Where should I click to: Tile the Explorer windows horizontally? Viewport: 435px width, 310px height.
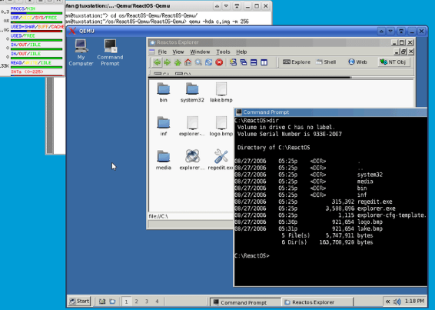254,62
